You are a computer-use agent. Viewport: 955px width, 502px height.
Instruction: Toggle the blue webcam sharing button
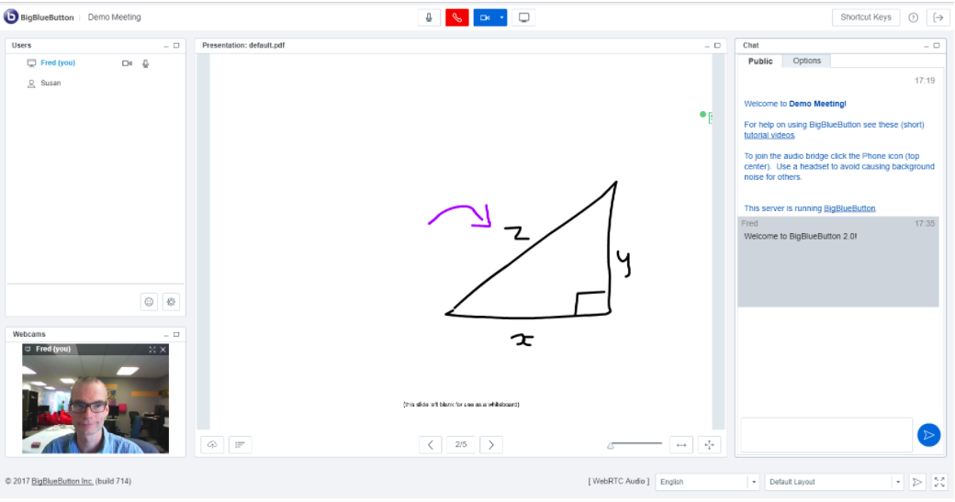point(485,17)
